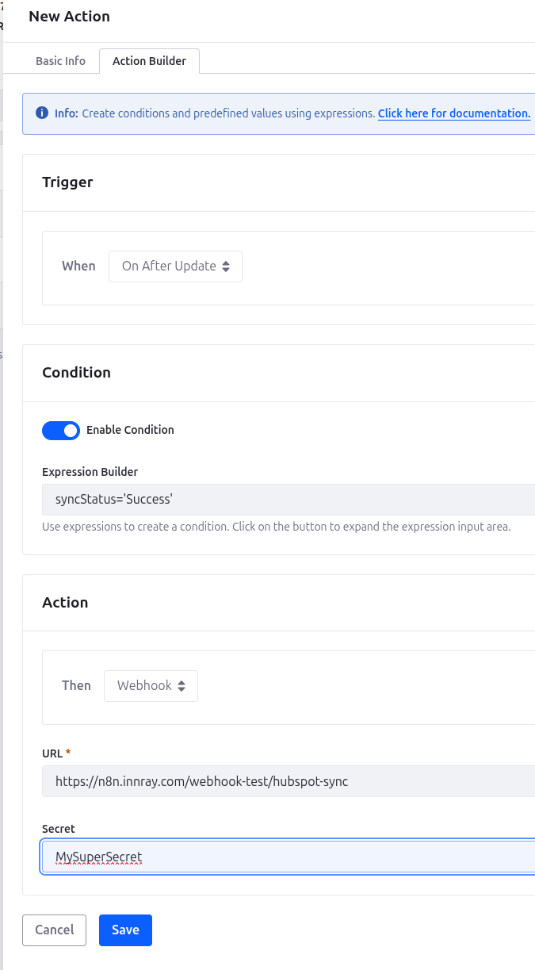Select the Action Builder tab

[x=149, y=61]
